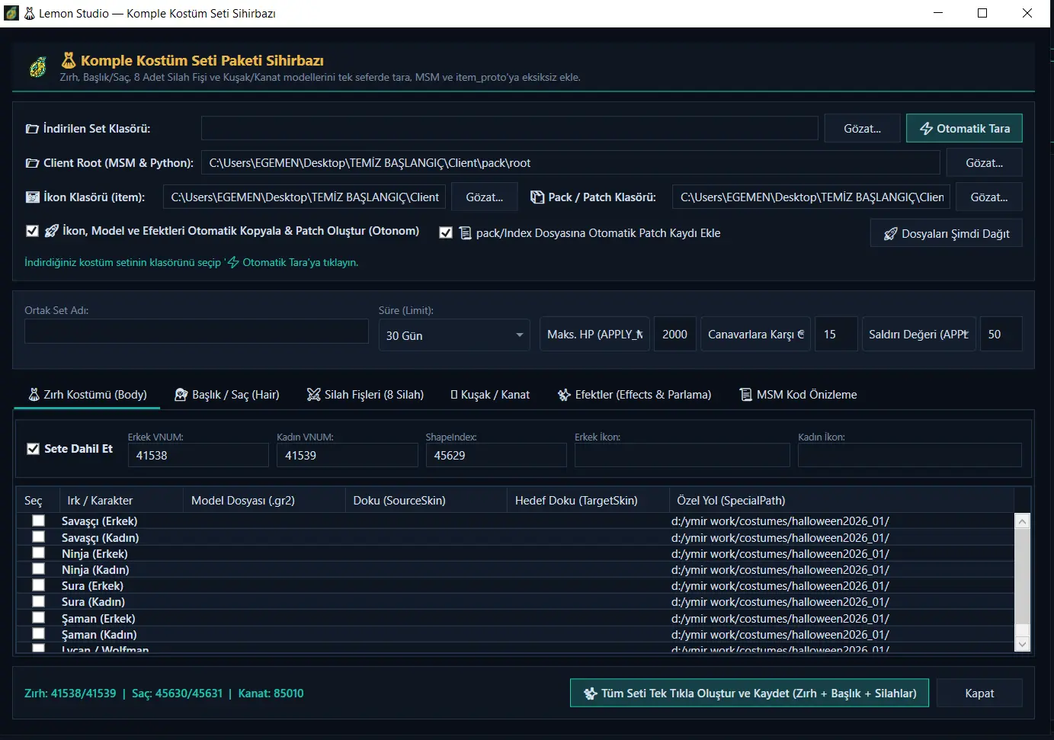Image resolution: width=1054 pixels, height=740 pixels.
Task: Click the image icon beside İkon Klasörü label
Action: pos(32,197)
